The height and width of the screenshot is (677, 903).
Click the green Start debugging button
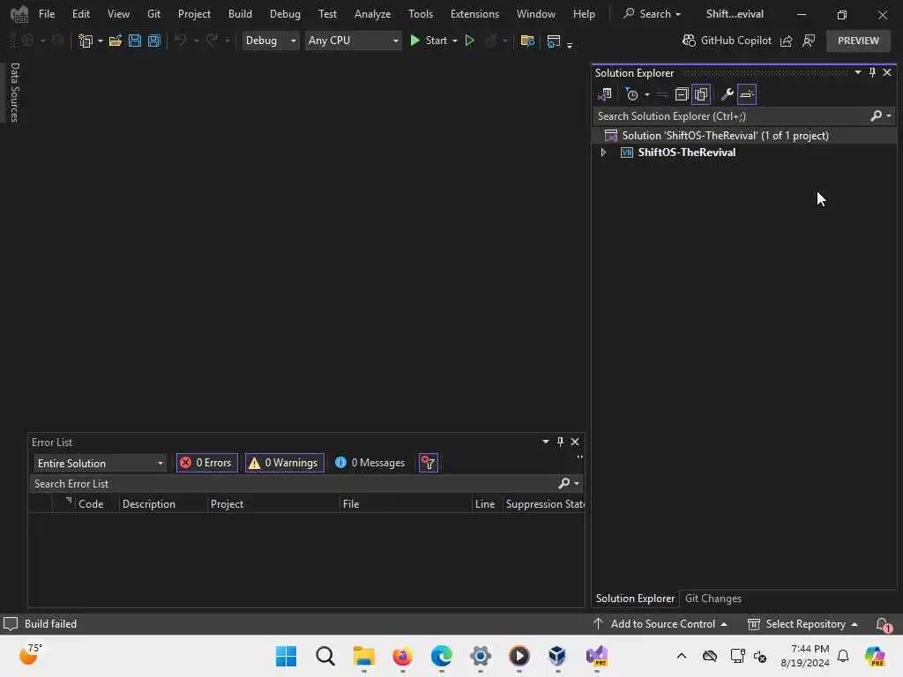click(429, 41)
